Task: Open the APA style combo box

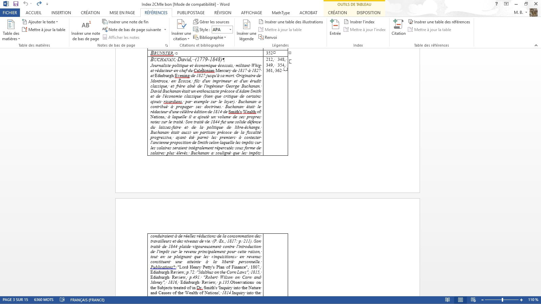Action: (222, 30)
